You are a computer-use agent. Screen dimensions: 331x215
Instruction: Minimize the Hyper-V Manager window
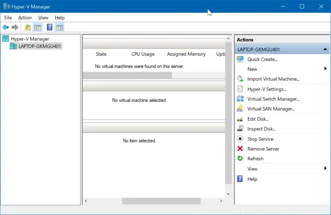(x=283, y=6)
